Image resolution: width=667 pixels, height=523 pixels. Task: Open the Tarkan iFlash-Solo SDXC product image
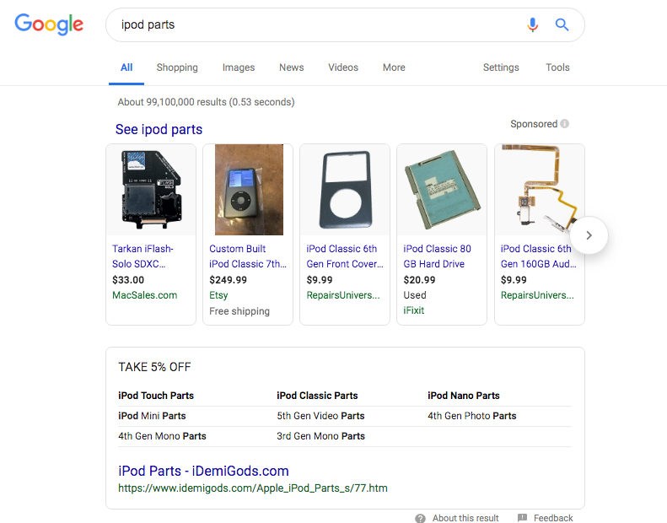click(x=151, y=190)
